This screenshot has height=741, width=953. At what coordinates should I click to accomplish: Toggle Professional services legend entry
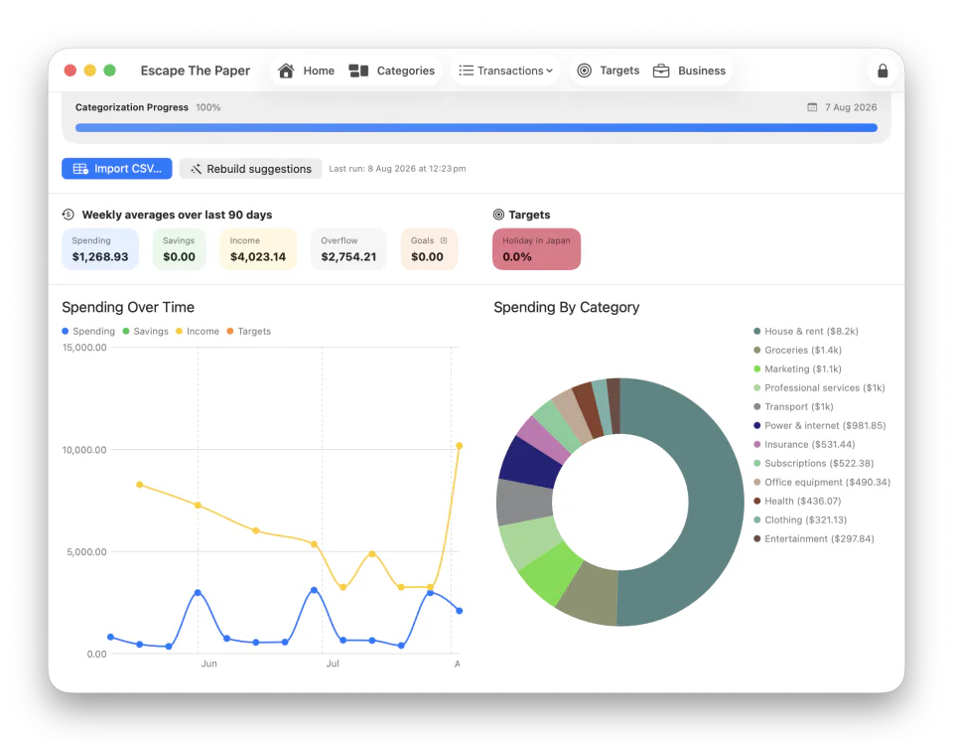pos(819,387)
